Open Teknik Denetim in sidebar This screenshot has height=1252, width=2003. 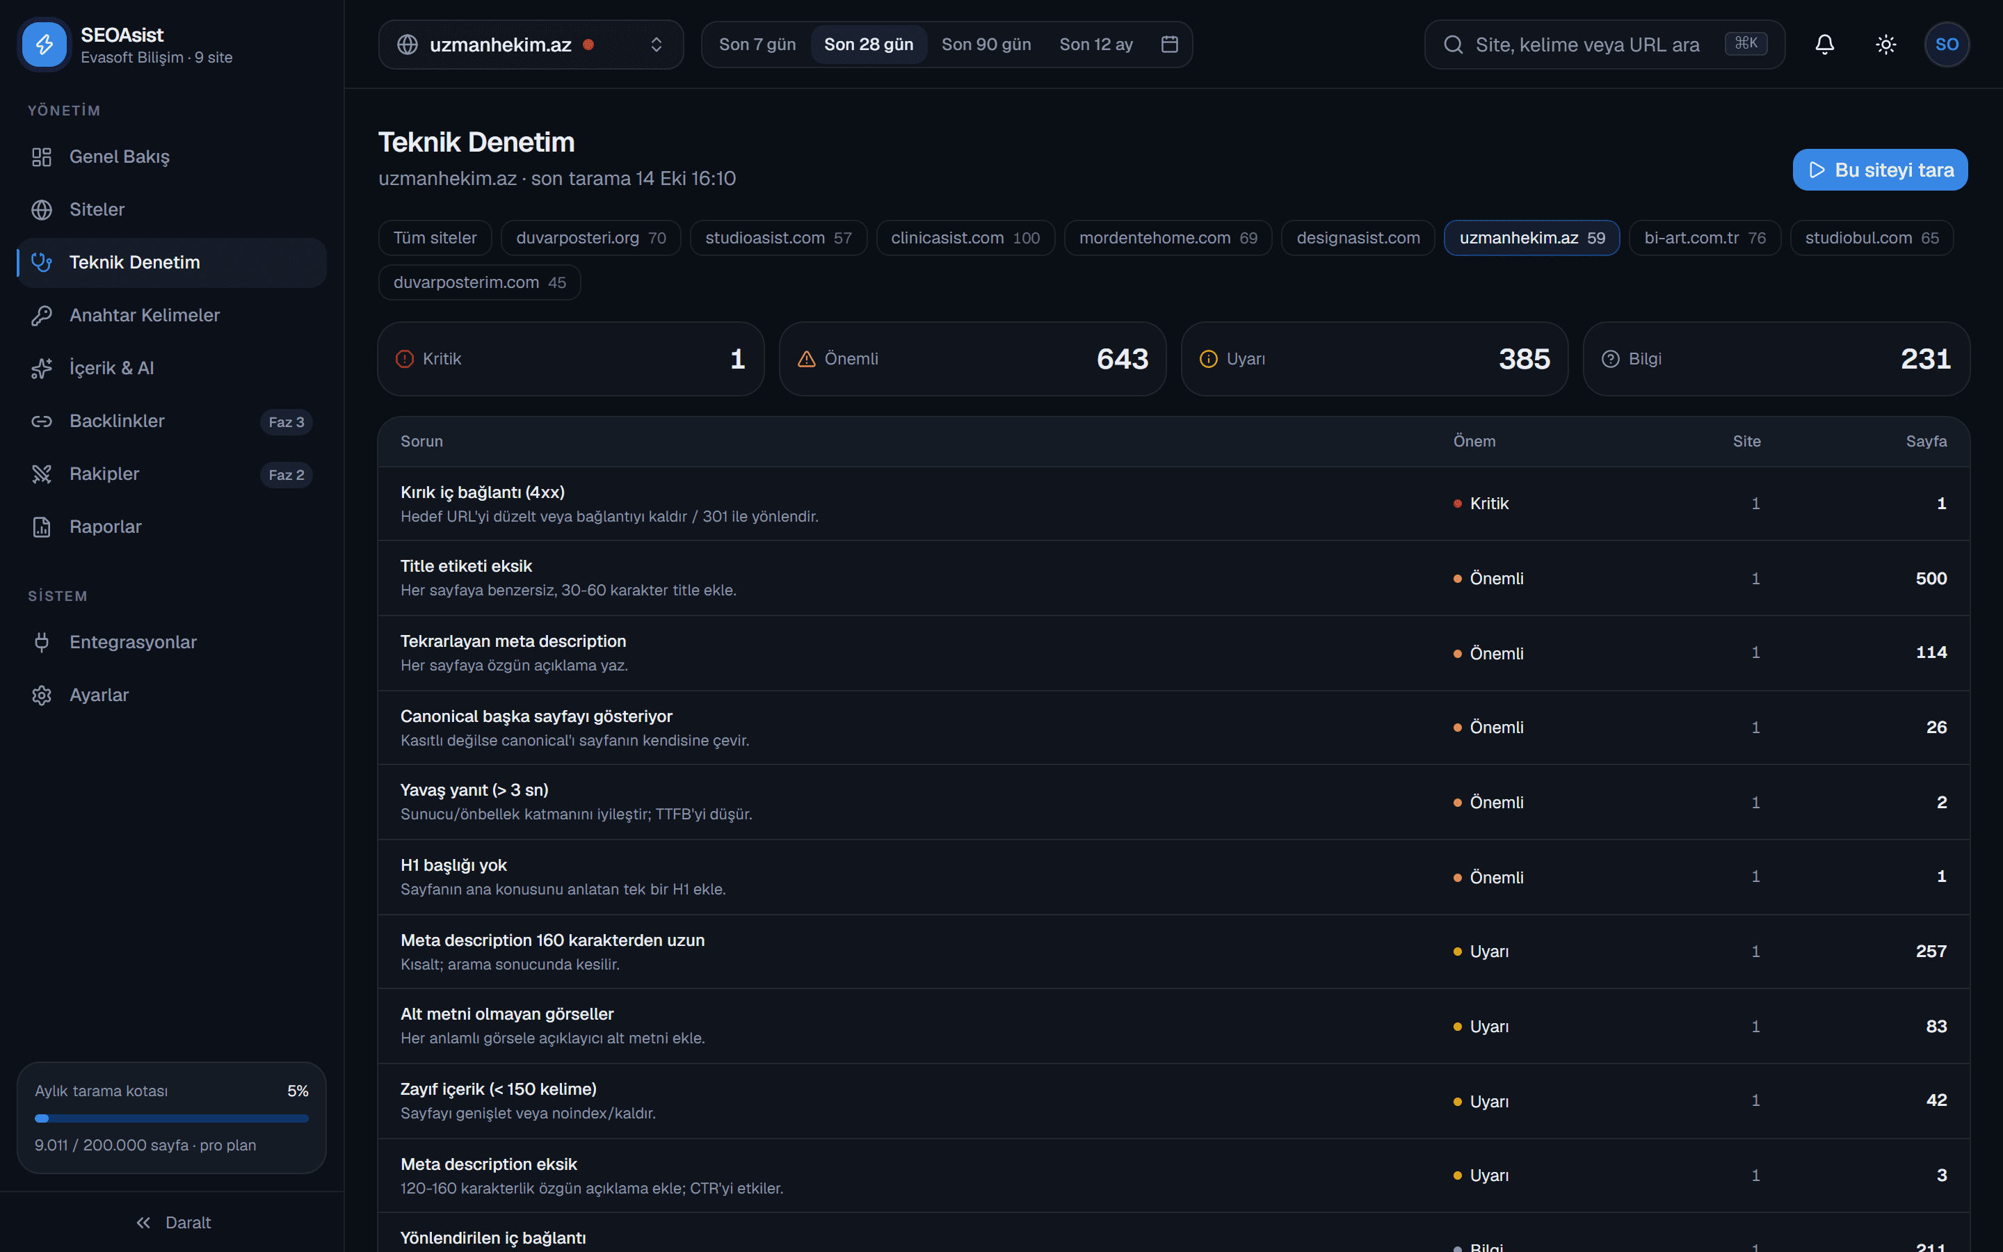(x=172, y=262)
